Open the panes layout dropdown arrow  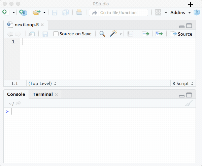[x=166, y=12]
